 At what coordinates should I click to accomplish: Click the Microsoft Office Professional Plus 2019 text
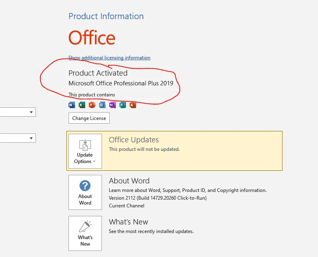[x=121, y=83]
